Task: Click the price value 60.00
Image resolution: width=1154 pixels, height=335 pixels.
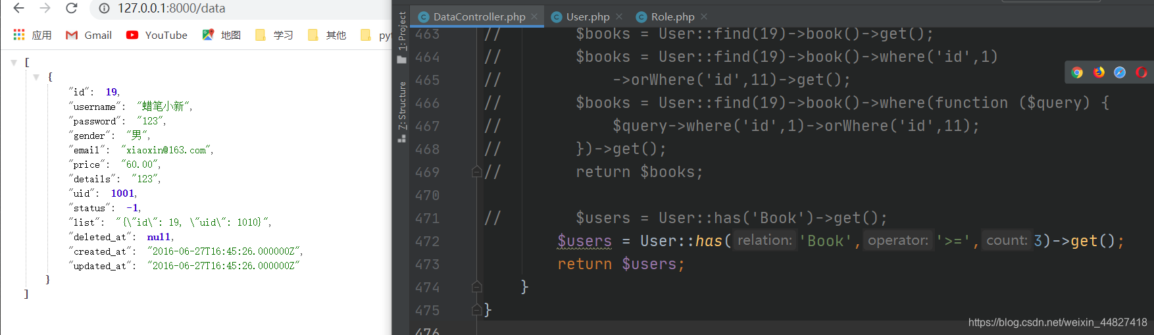Action: (139, 165)
